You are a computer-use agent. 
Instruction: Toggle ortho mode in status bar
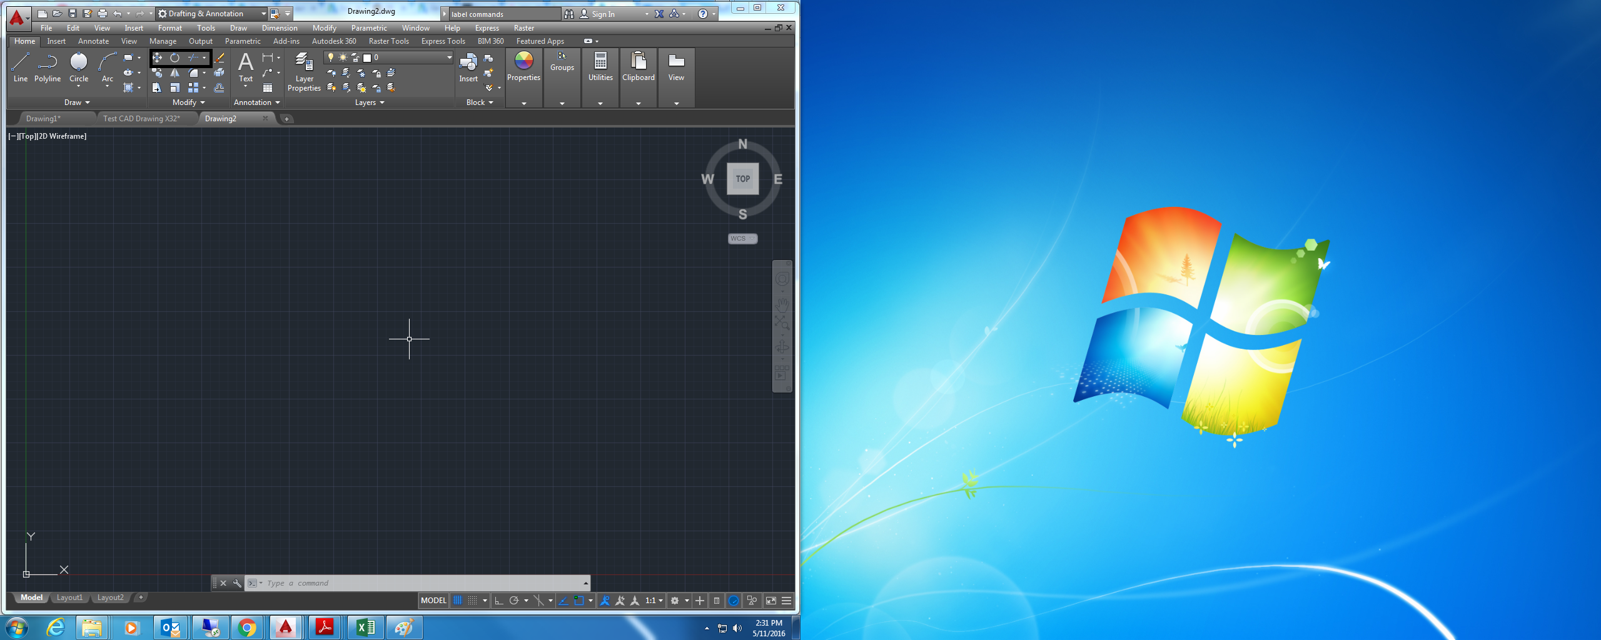497,600
